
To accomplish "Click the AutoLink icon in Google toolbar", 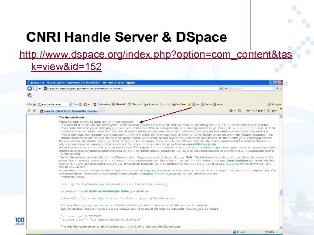I will [144, 104].
